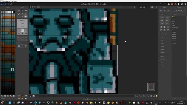Image resolution: width=187 pixels, height=105 pixels.
Task: Click the Palette panel header
Action: tap(8, 7)
